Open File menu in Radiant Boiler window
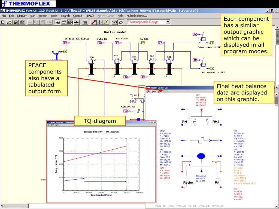279x209 pixels. point(148,91)
